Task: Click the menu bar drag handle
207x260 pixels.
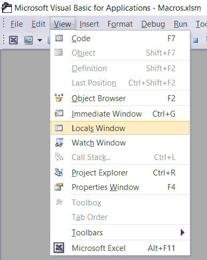Action: coord(4,23)
